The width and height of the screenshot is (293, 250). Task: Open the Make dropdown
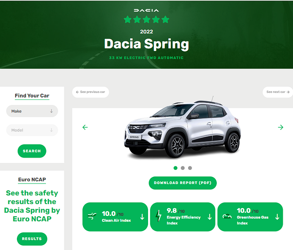[x=32, y=111]
